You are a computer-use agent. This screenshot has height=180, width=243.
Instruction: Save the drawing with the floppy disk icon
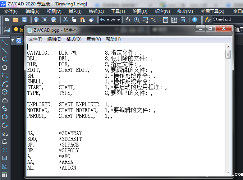coord(24,19)
